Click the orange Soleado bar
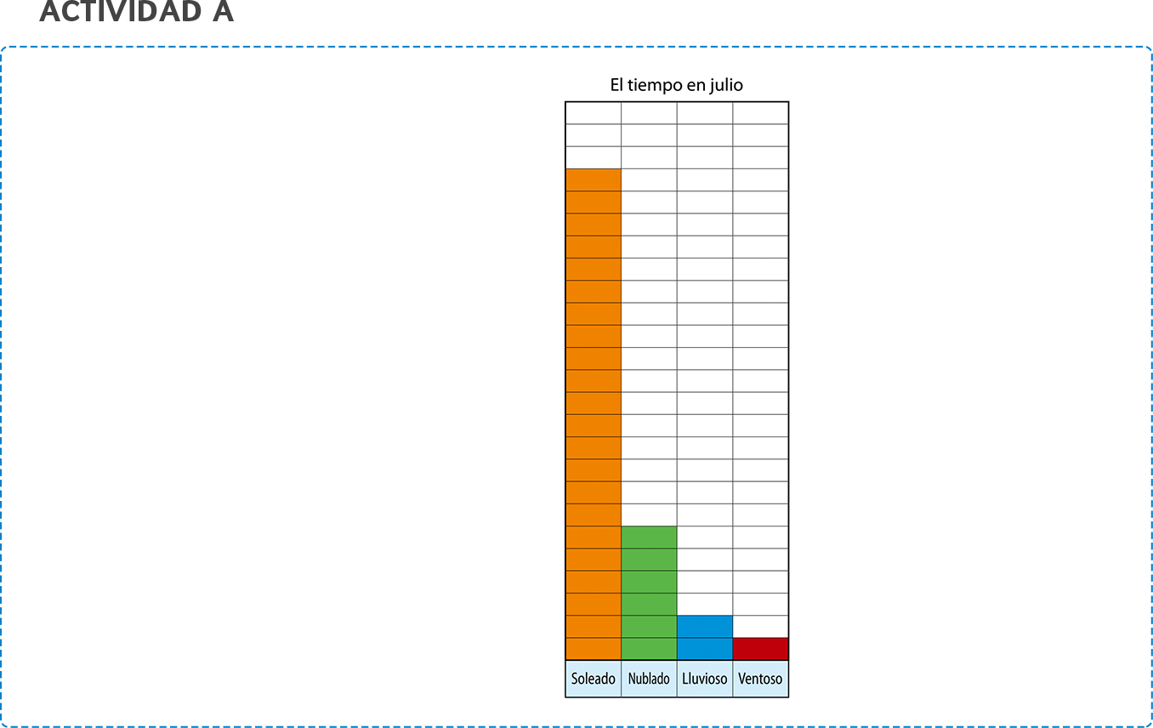1153x728 pixels. point(594,414)
